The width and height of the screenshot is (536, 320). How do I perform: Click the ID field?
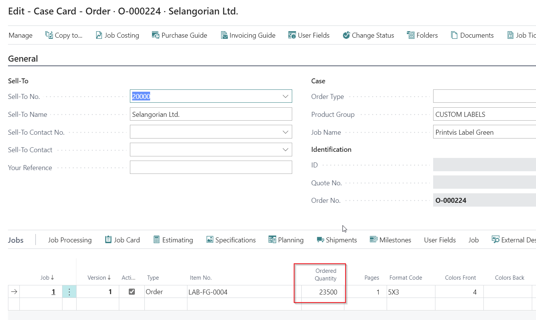(485, 165)
